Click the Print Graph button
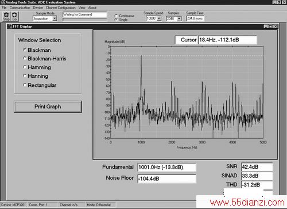Screen dimensions: 287x209 pos(48,107)
